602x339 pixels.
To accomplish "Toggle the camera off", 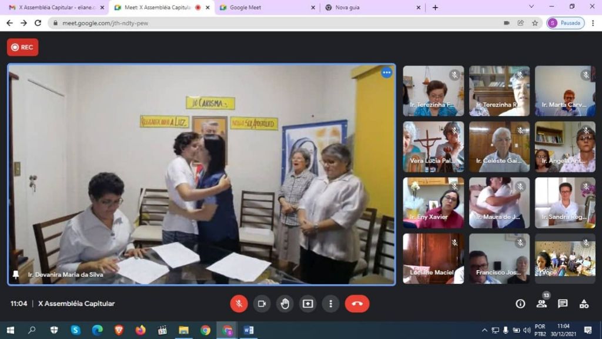I will click(x=262, y=304).
